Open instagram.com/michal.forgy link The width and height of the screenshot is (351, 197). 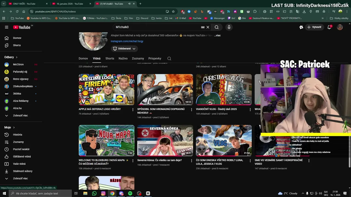127,41
